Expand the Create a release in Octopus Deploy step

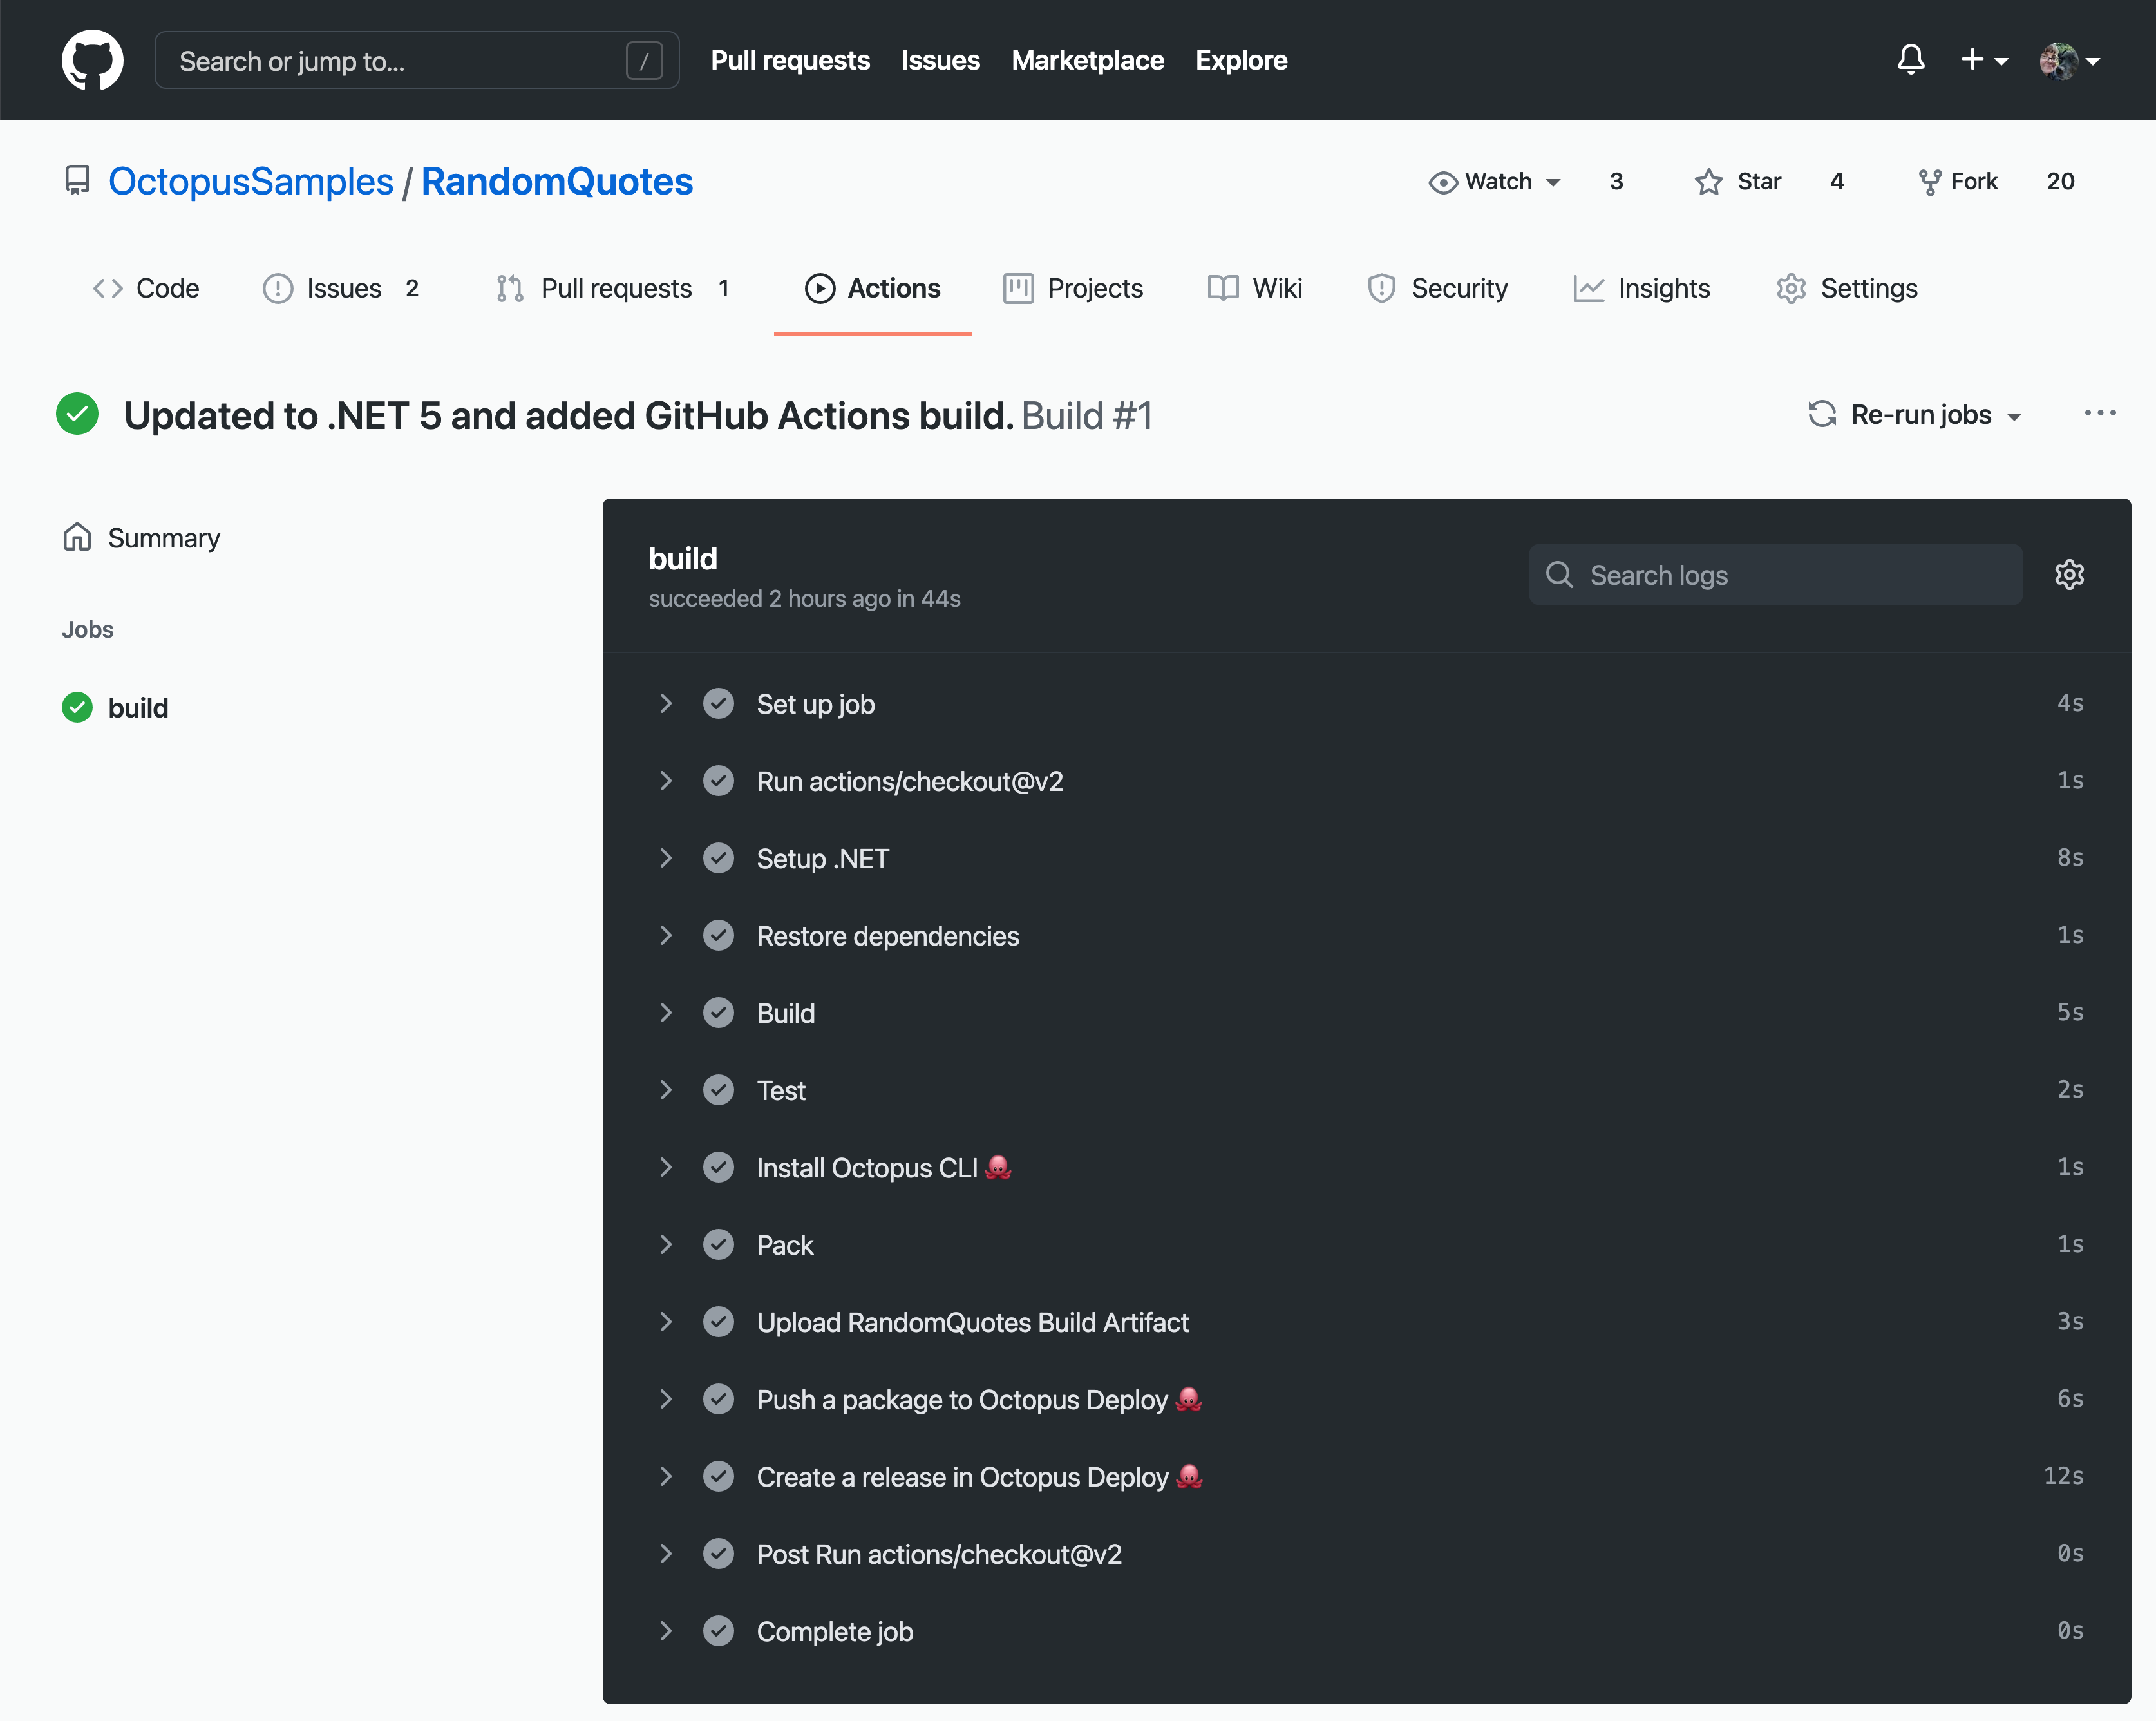click(x=667, y=1476)
